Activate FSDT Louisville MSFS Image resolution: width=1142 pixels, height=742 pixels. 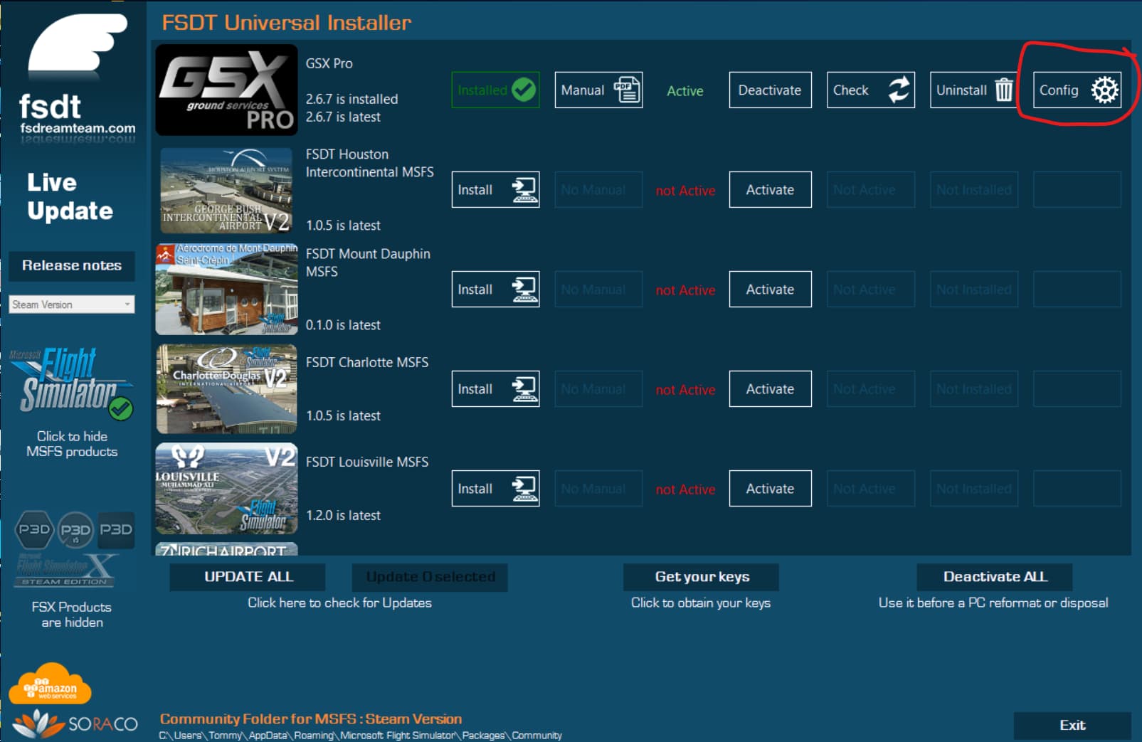(770, 489)
